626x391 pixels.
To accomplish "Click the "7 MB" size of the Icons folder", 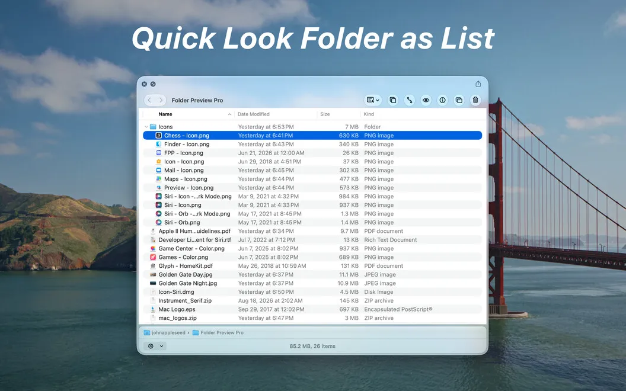I will (x=352, y=127).
